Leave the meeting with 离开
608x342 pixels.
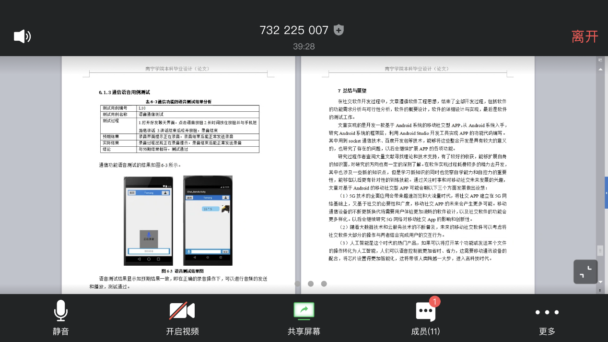coord(585,36)
